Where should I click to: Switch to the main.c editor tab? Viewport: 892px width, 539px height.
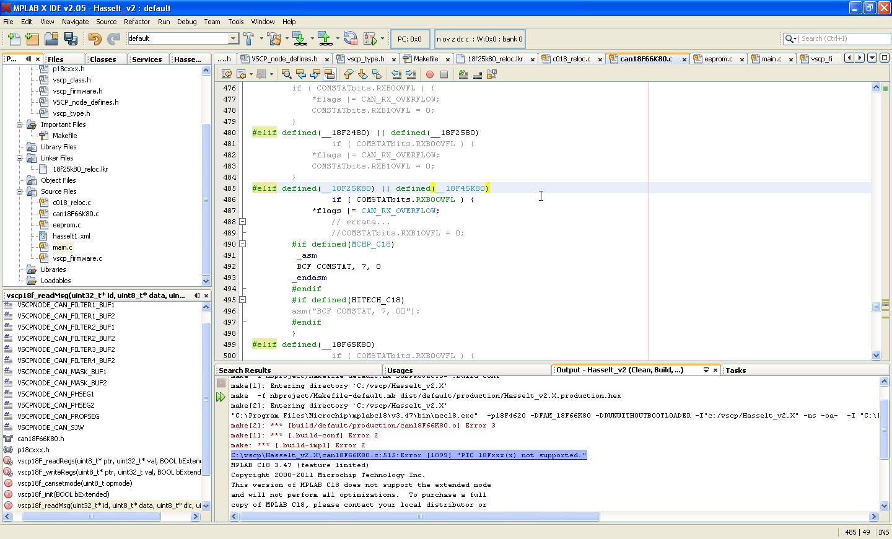(x=771, y=59)
